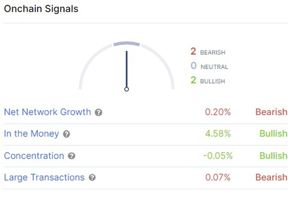The image size is (291, 199).
Task: Select the Concentration indicator link
Action: [x=34, y=156]
